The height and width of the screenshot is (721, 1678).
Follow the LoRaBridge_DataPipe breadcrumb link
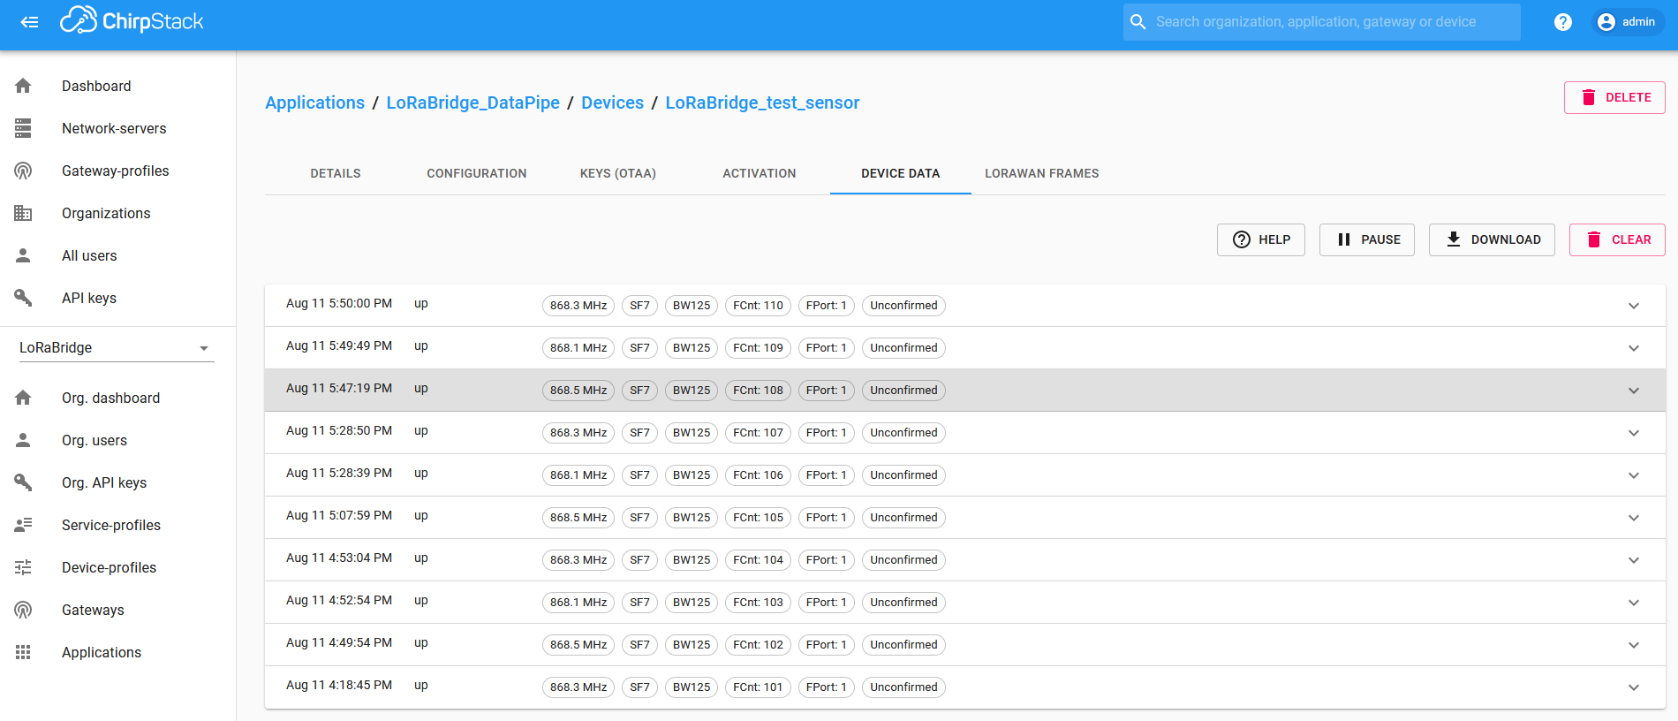[x=472, y=102]
